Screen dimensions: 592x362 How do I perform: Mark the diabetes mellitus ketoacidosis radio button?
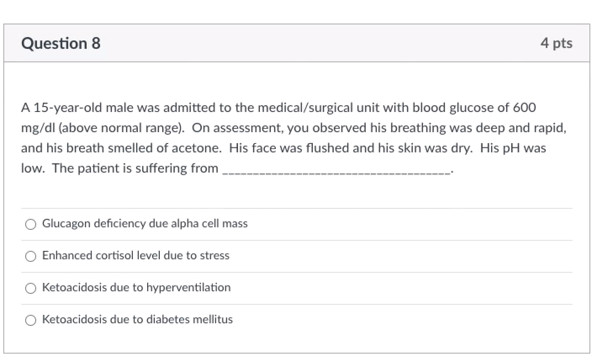pos(30,320)
